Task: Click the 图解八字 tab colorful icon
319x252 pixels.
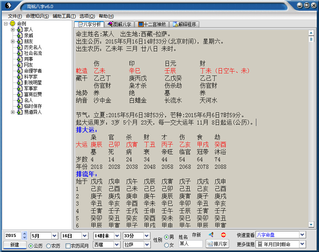Action: click(110, 24)
